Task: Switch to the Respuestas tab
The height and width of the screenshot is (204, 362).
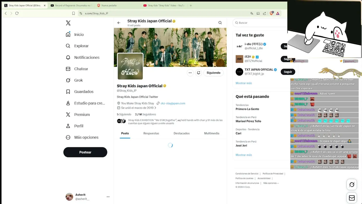Action: click(151, 133)
